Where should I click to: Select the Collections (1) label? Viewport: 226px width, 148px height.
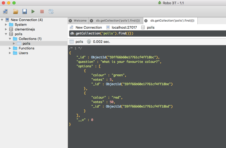pos(30,39)
